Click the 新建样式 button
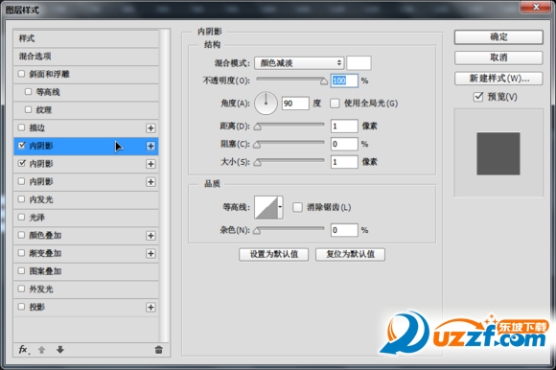 pyautogui.click(x=498, y=79)
